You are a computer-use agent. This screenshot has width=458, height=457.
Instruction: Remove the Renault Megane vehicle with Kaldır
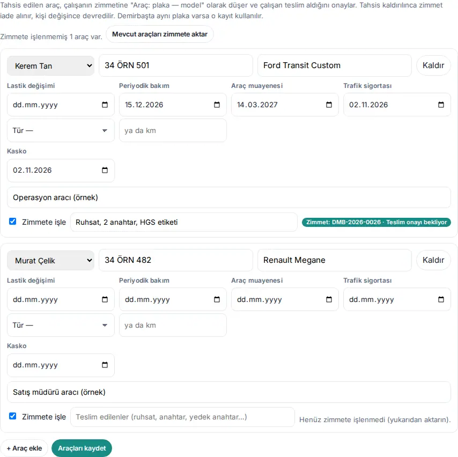[x=433, y=260]
